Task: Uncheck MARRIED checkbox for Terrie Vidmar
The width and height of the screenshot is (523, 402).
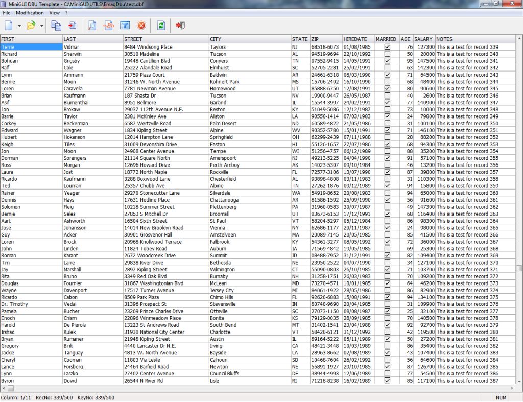Action: tap(387, 47)
